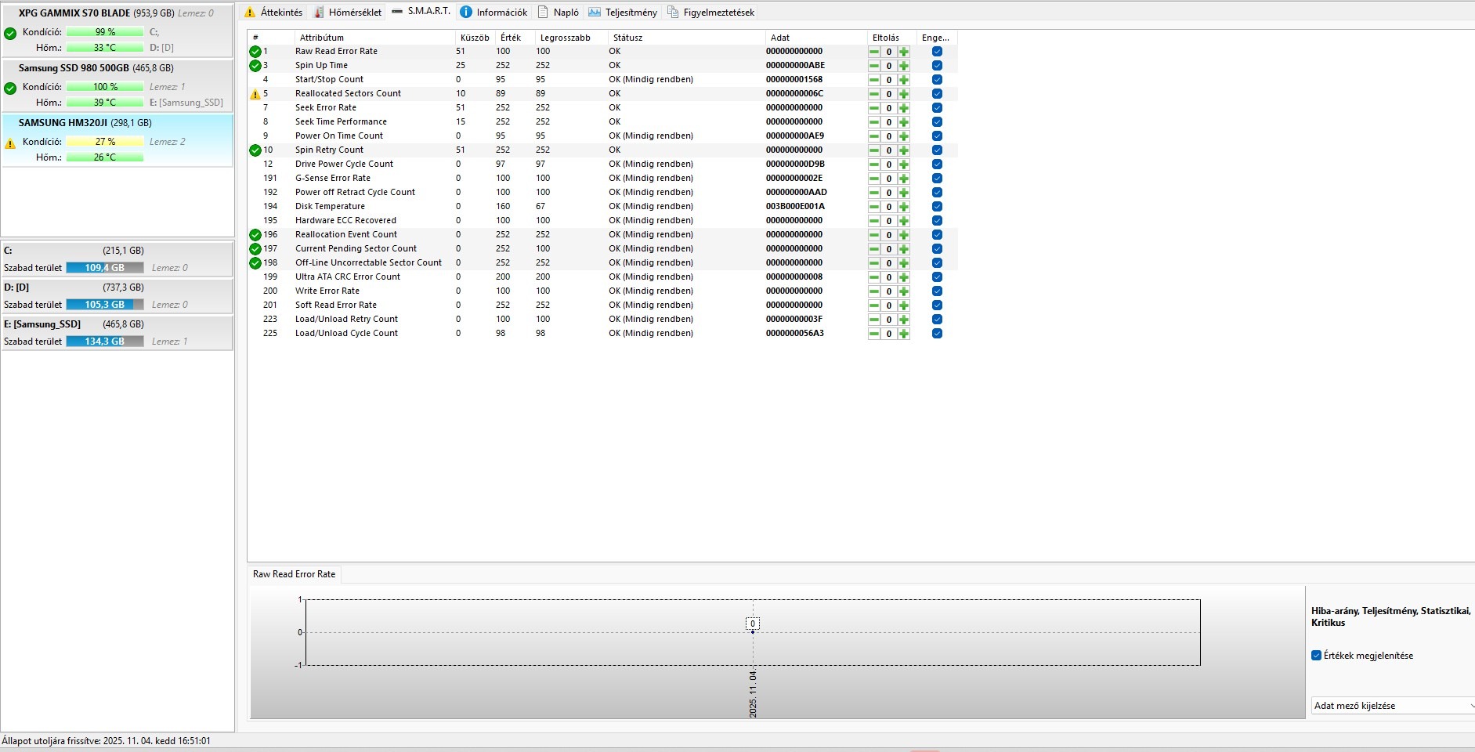Increase offset for Reallocated Sectors Count
The image size is (1475, 752).
904,94
